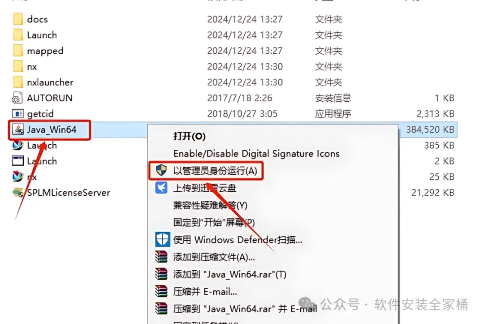Select 压缩并 E-mail... option
Viewport: 484px width, 324px height.
coord(205,292)
